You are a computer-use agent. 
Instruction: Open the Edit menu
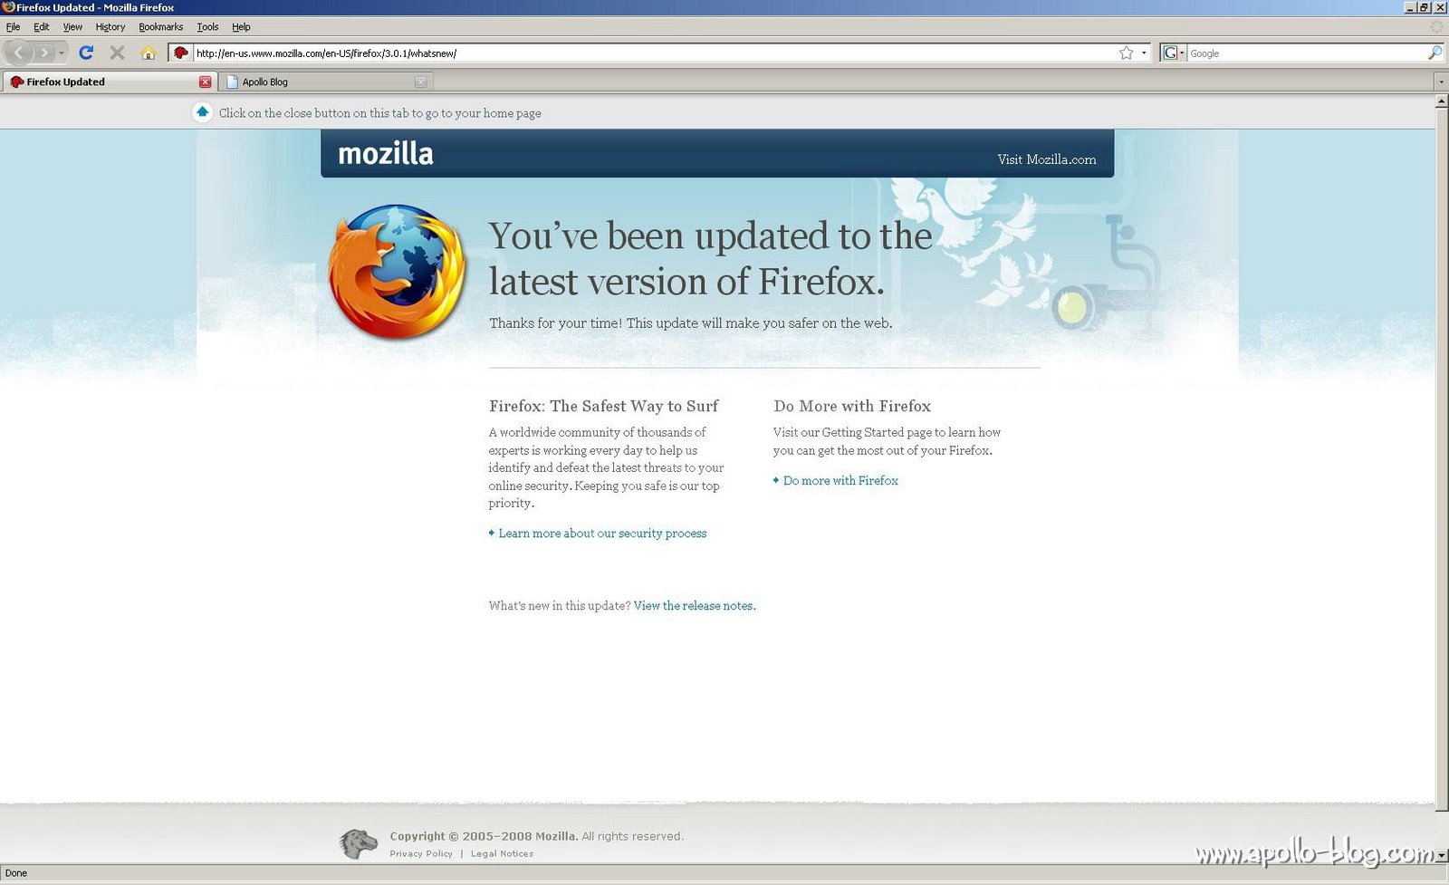coord(42,27)
